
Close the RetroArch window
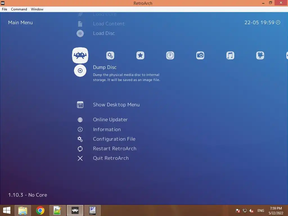click(281, 3)
